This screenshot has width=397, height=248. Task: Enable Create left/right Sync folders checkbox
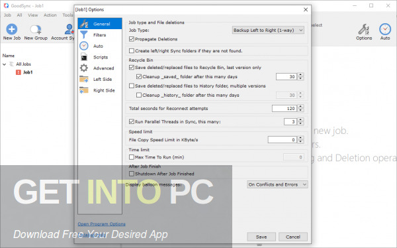(x=132, y=51)
